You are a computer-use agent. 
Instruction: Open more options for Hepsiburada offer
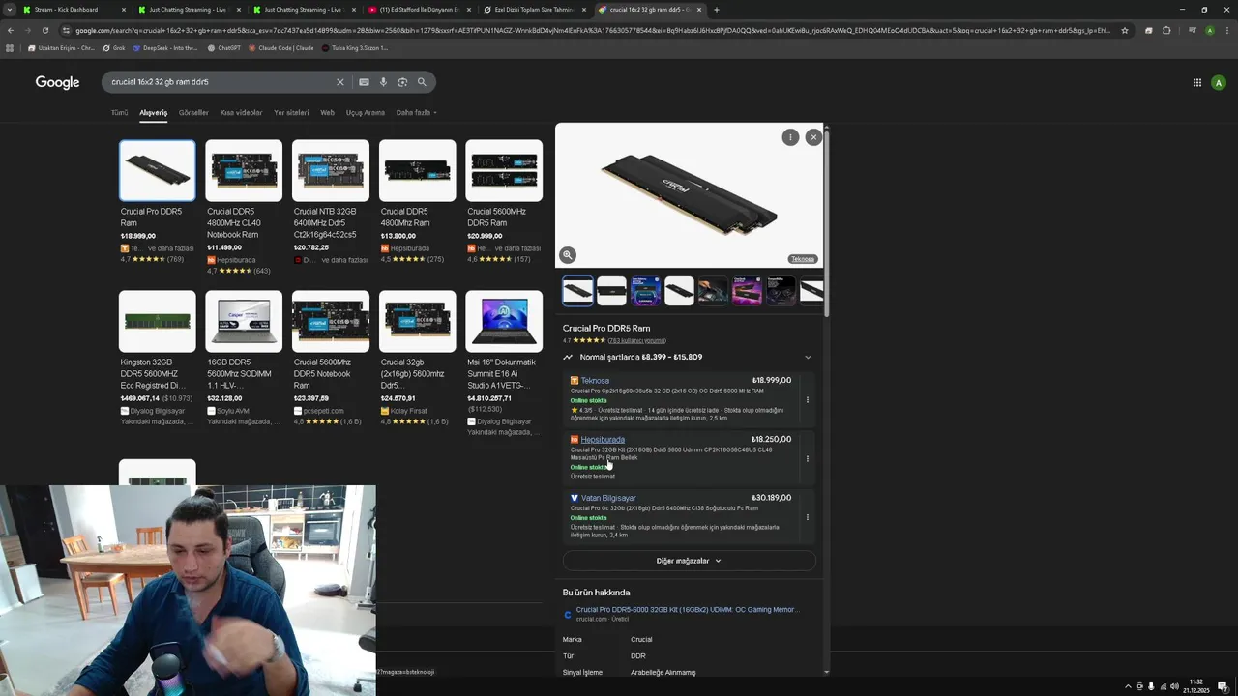click(x=808, y=458)
